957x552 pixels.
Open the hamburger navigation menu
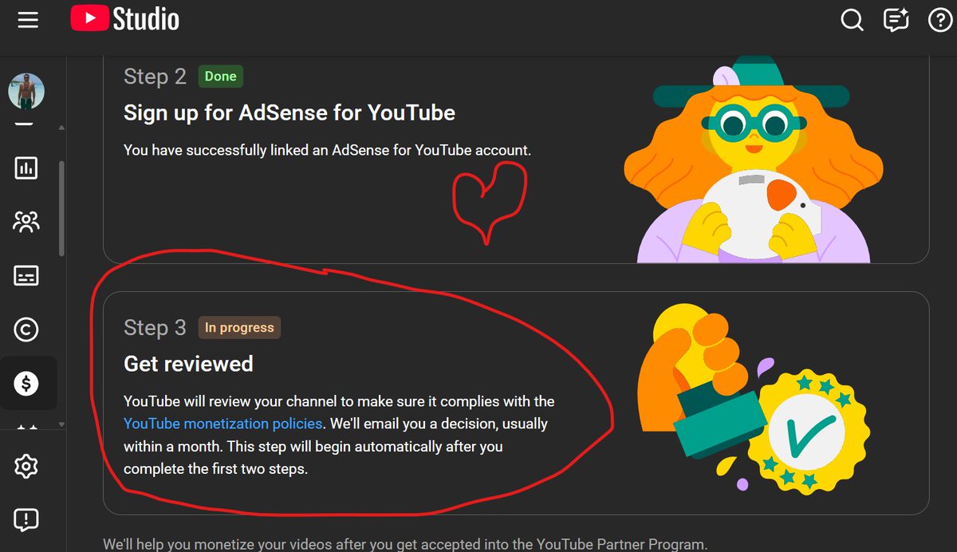coord(28,20)
